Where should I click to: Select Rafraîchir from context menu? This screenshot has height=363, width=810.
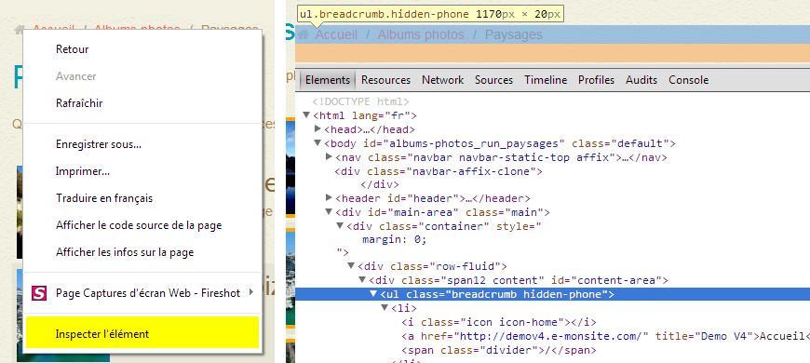pyautogui.click(x=79, y=102)
